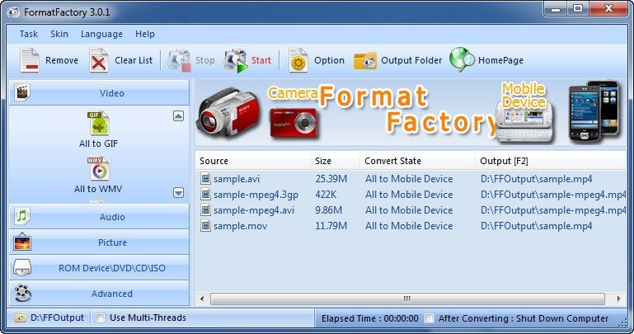The height and width of the screenshot is (334, 634).
Task: Open the Language menu
Action: 101,35
